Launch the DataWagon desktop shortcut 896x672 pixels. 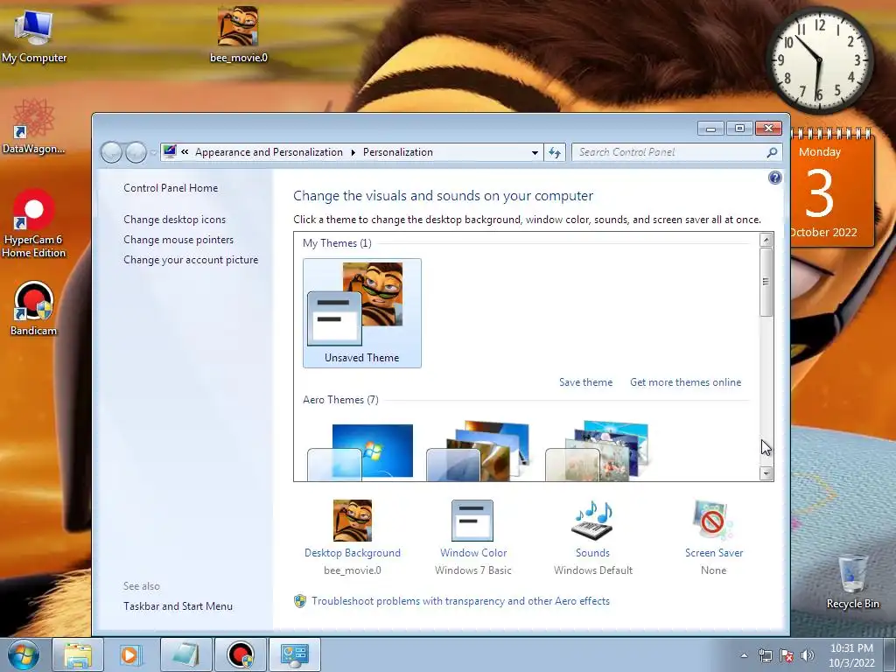coord(33,127)
